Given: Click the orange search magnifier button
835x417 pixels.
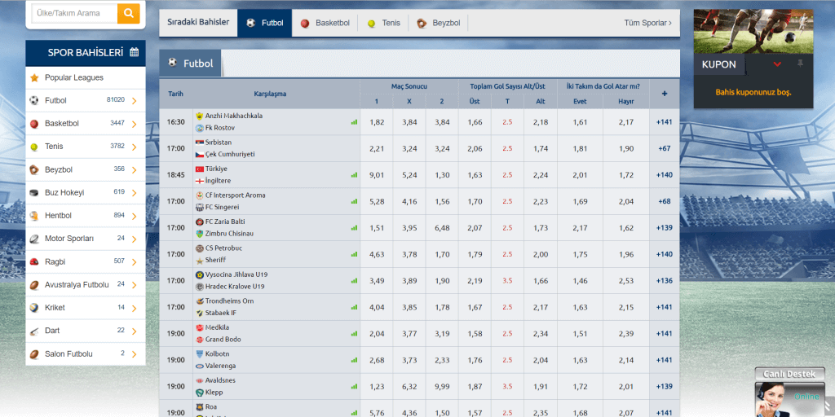Looking at the screenshot, I should [x=128, y=13].
